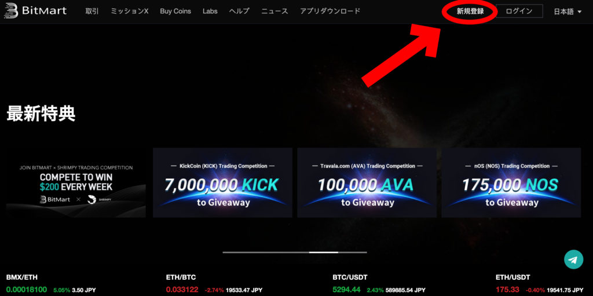Click the 新規登録 sign-up button
The image size is (593, 296).
(470, 12)
